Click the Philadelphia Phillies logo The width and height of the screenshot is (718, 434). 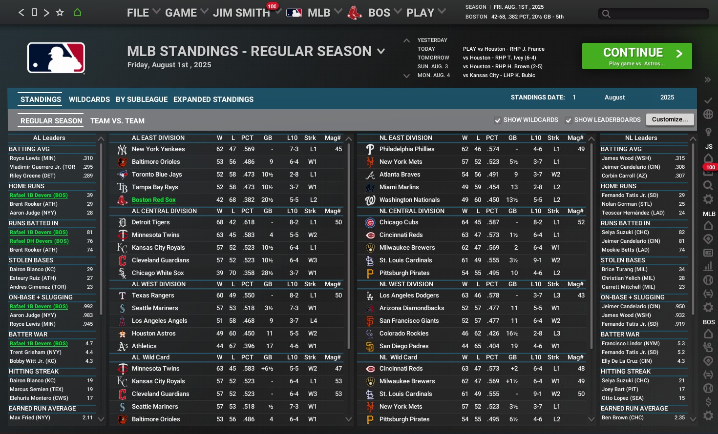pyautogui.click(x=370, y=149)
